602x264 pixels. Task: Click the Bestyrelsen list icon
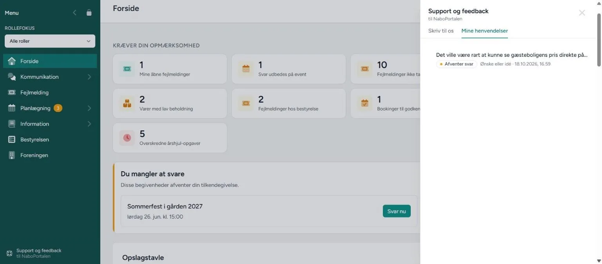click(x=12, y=139)
